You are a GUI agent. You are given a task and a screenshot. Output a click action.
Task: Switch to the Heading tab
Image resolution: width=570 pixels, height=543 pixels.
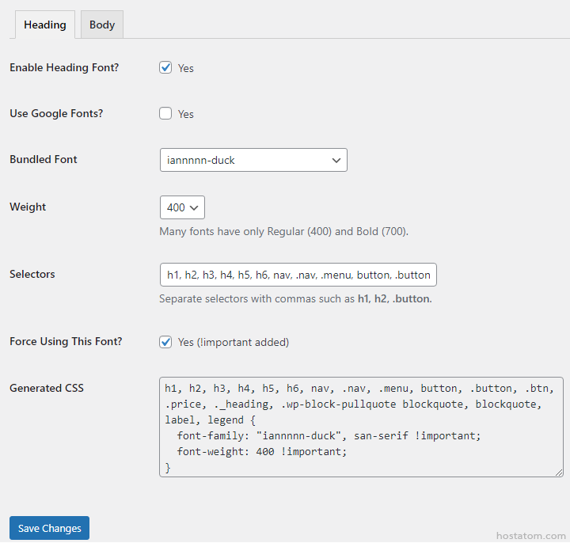pos(45,25)
